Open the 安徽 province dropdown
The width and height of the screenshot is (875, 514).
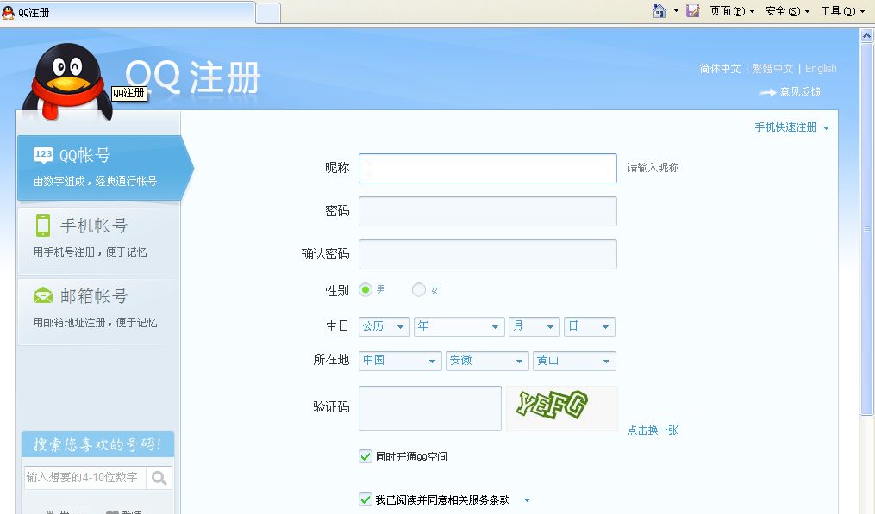487,362
